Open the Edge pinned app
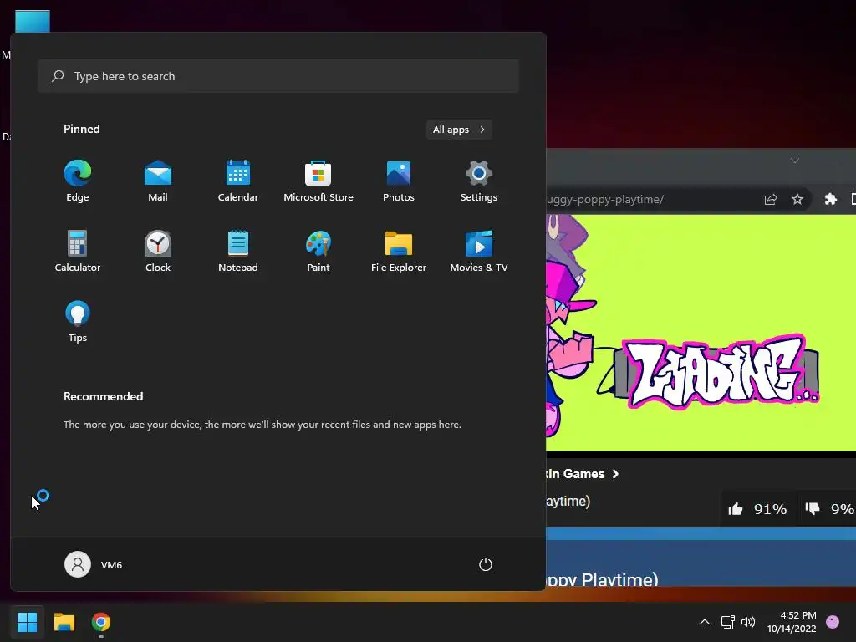Viewport: 856px width, 642px height. point(78,181)
